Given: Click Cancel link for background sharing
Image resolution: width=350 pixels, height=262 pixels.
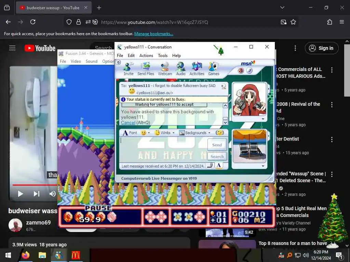Looking at the screenshot, I should (128, 122).
